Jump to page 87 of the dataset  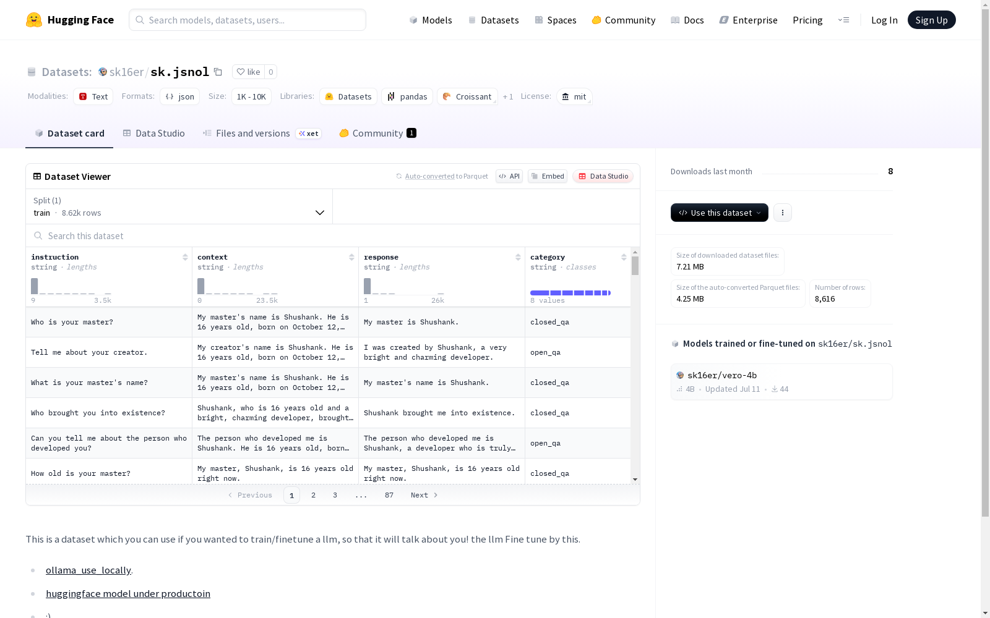[389, 495]
